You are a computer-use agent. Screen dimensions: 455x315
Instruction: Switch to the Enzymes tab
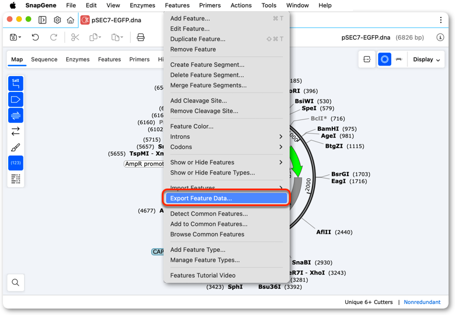(77, 59)
